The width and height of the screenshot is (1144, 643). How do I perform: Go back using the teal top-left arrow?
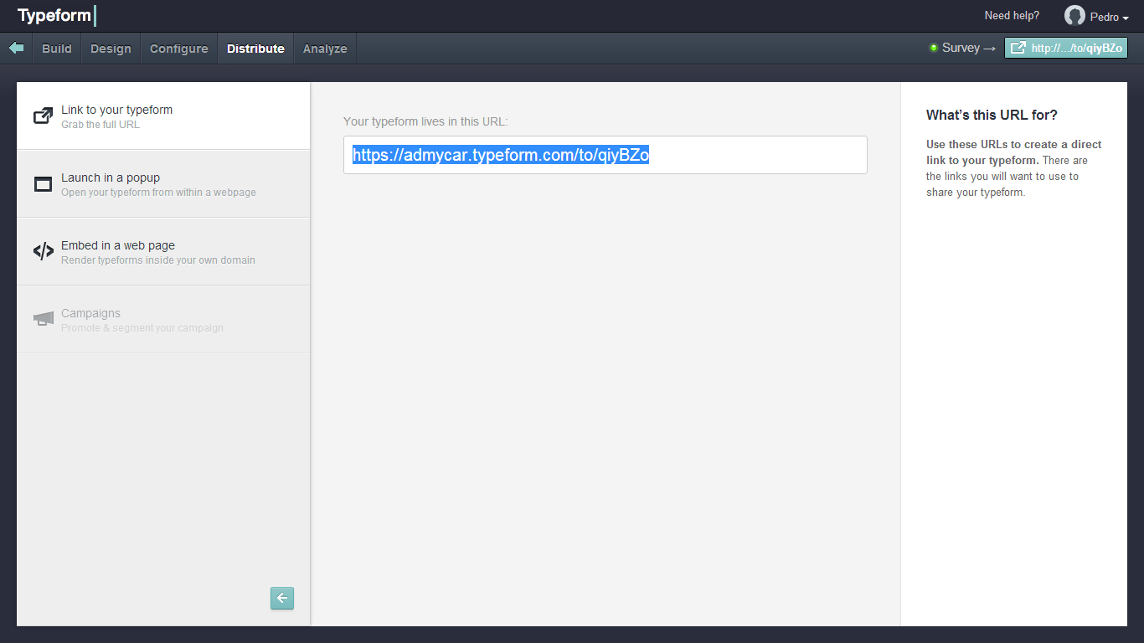click(16, 48)
